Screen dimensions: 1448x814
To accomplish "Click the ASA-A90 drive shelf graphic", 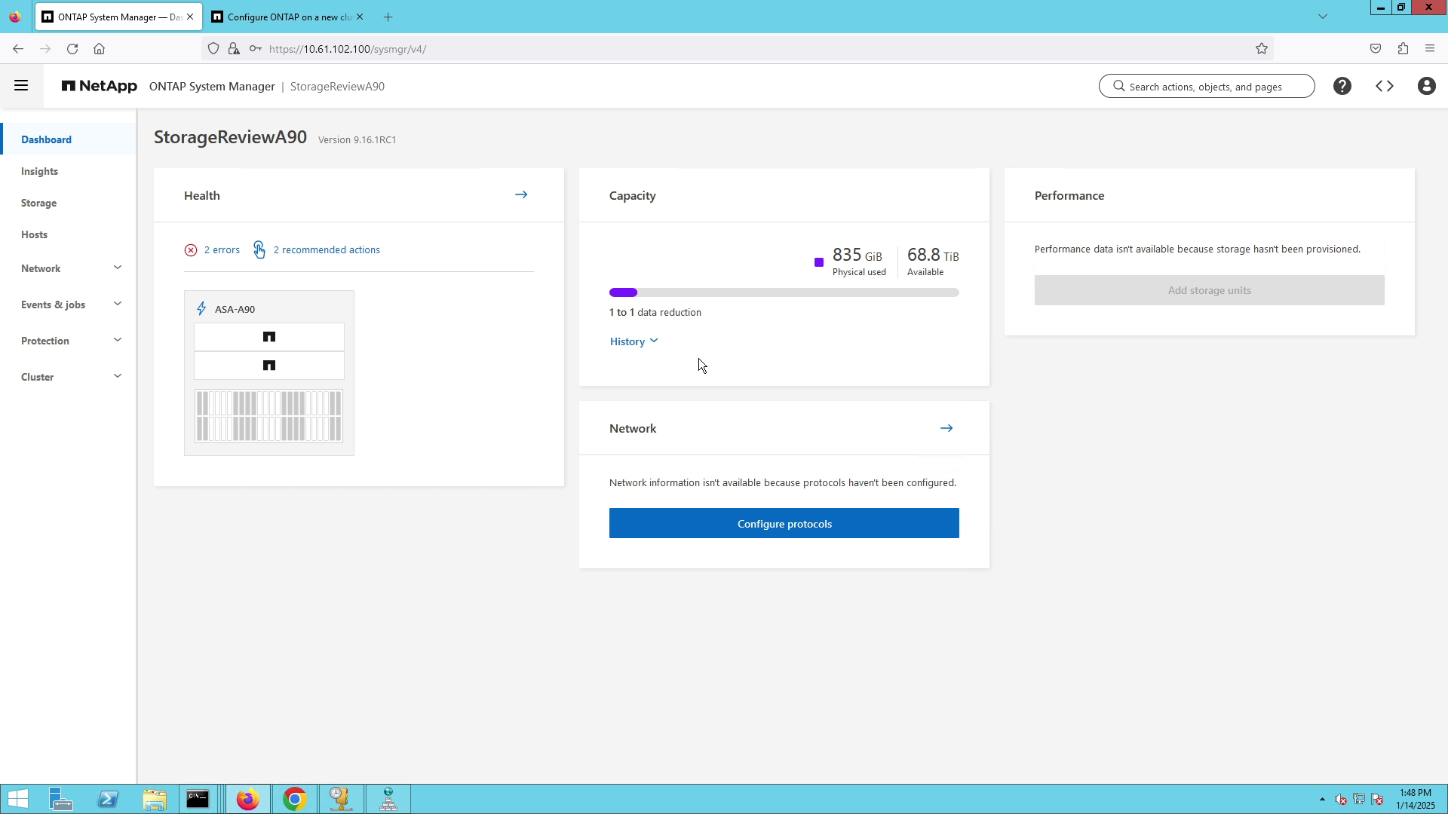I will point(268,416).
